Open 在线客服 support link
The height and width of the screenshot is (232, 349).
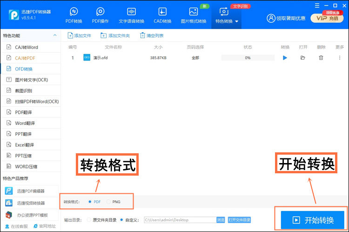(16, 226)
